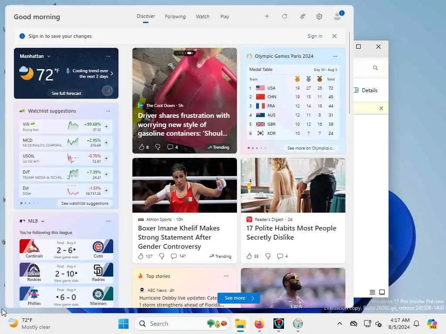Dismiss the sign-in banner
This screenshot has height=334, width=446.
click(x=334, y=36)
